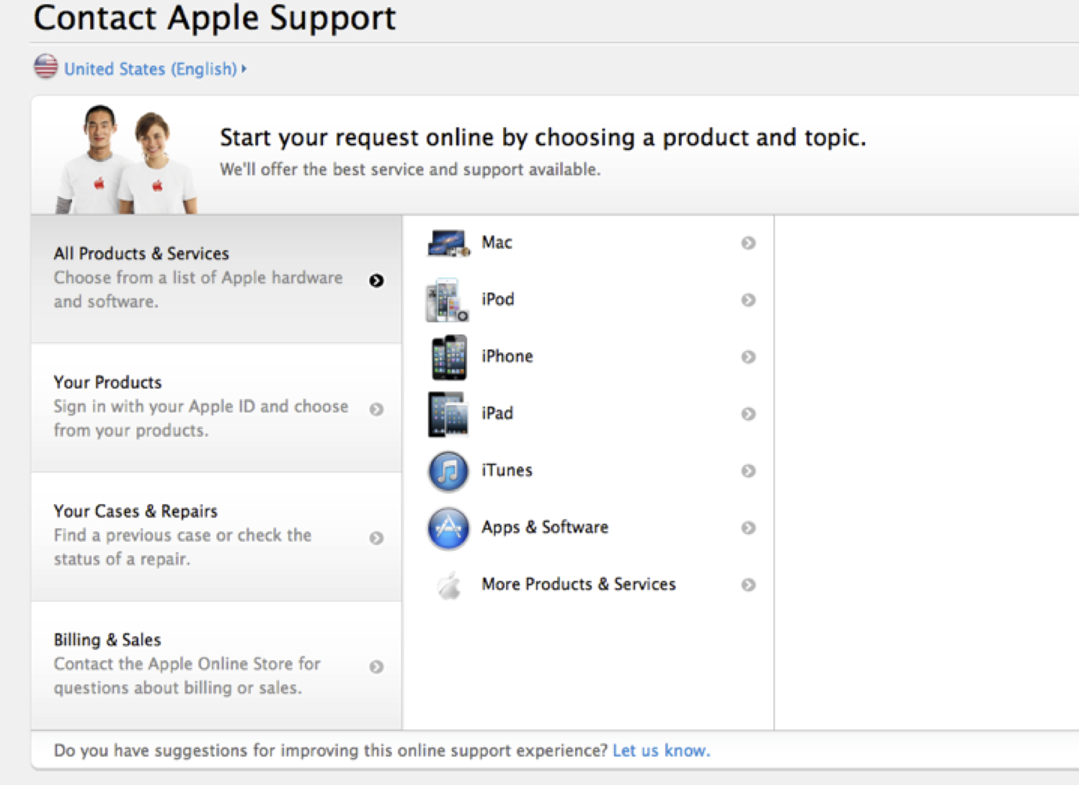
Task: Pick the iPad product icon
Action: tap(448, 414)
